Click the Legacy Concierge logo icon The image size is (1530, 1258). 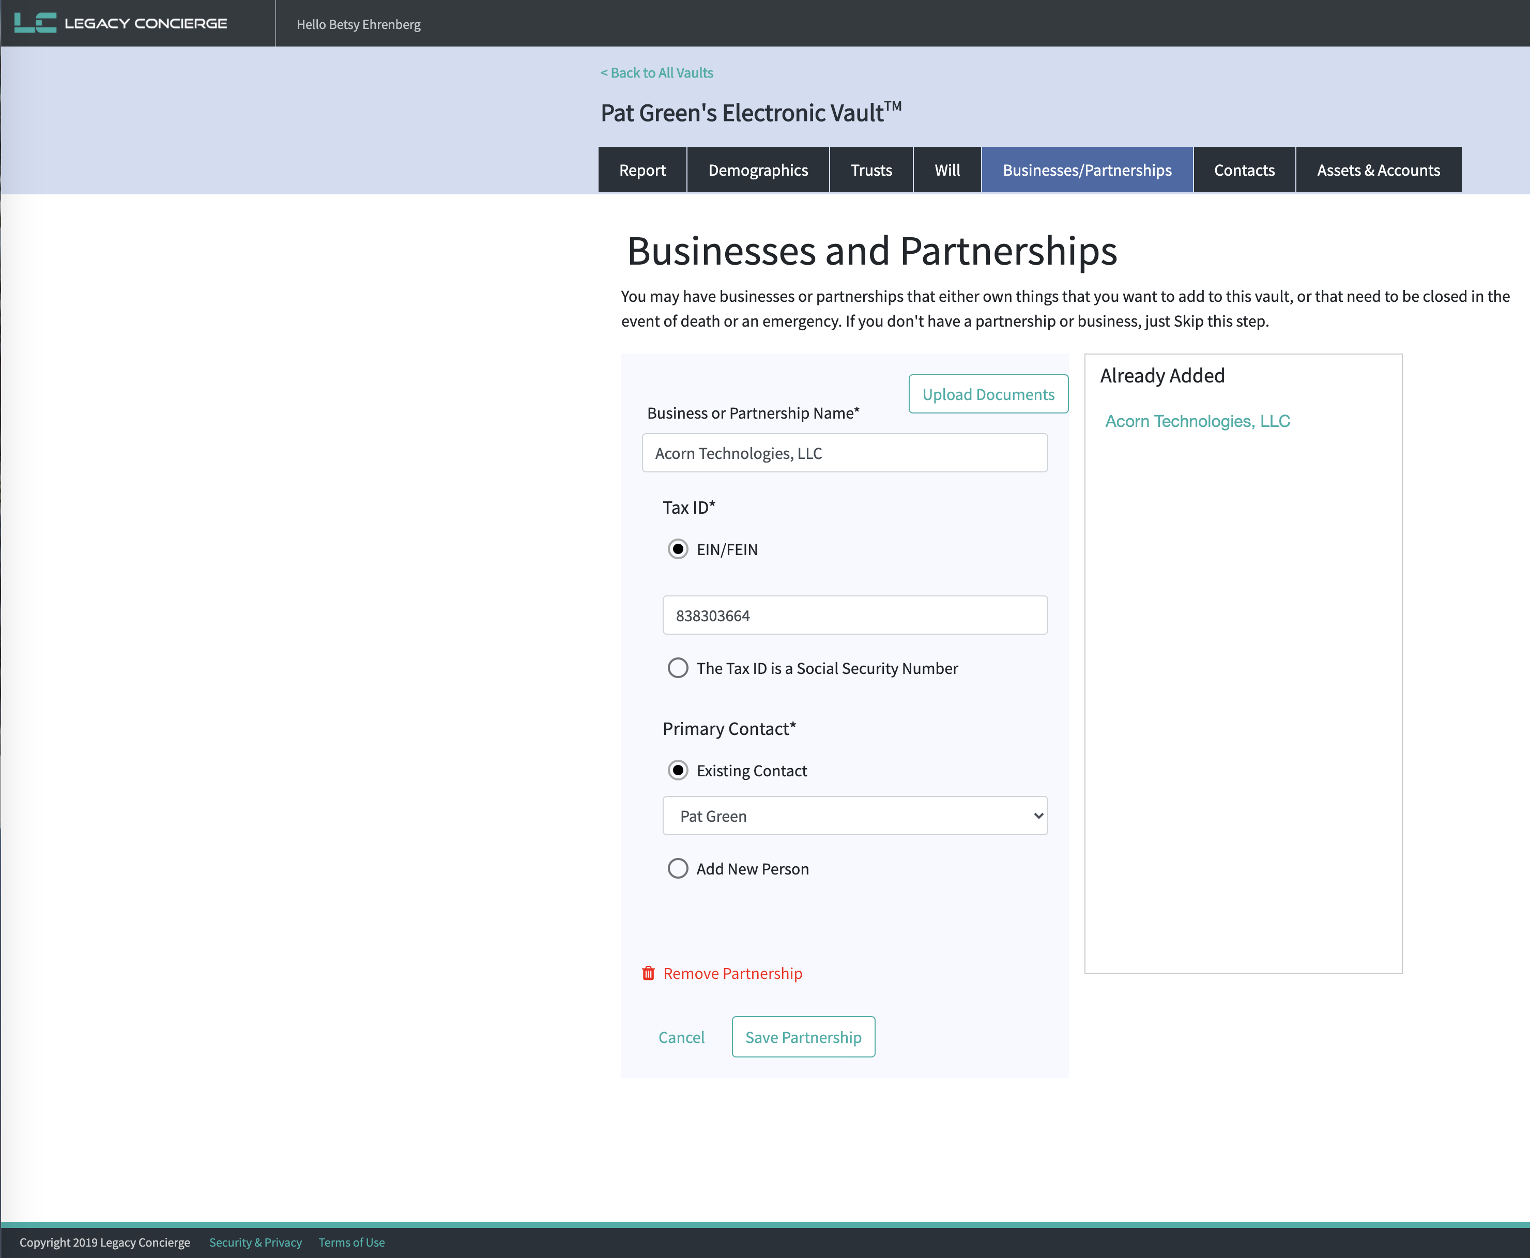click(x=35, y=23)
